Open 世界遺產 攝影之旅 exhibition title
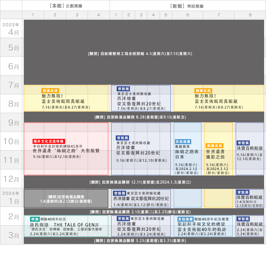Screen dimensions: 266x263 [x=215, y=154]
